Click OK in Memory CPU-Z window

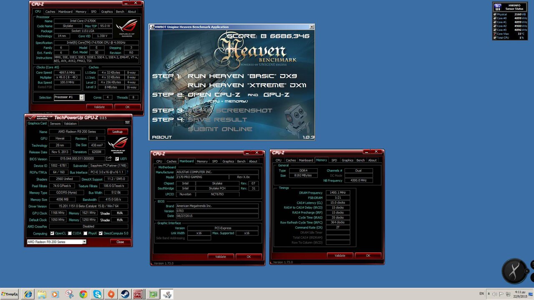coord(368,255)
